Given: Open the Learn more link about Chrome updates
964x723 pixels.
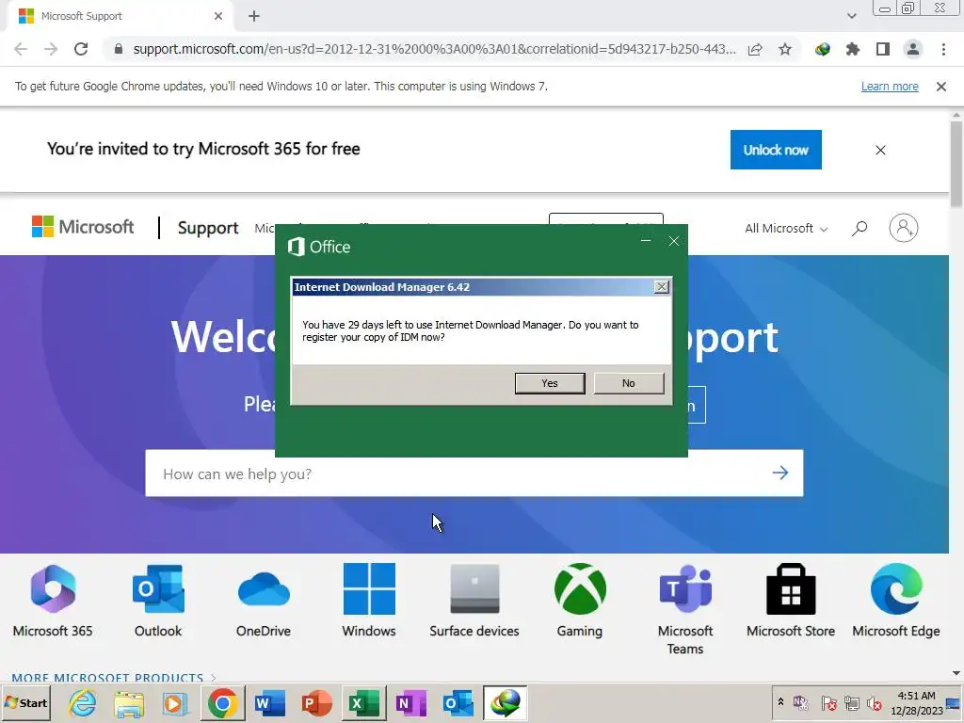Looking at the screenshot, I should (890, 86).
